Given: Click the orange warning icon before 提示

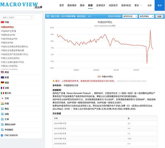Looking at the screenshot, I should 53,81.
